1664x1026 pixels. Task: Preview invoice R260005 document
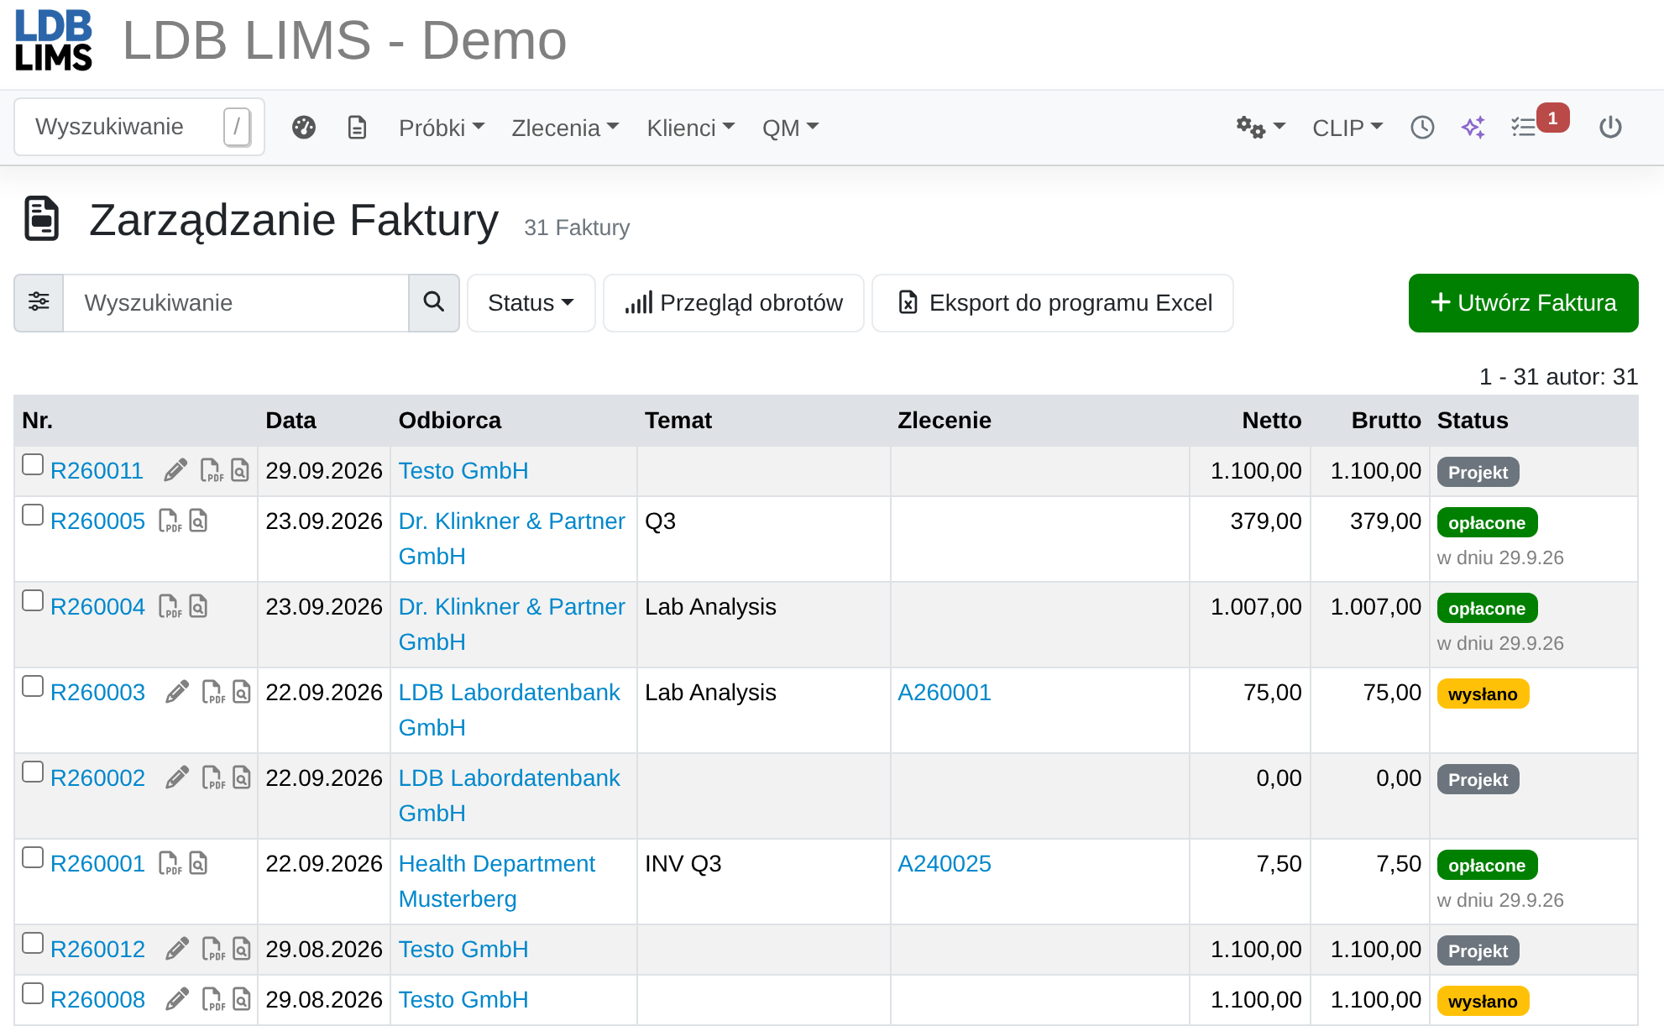pyautogui.click(x=198, y=521)
